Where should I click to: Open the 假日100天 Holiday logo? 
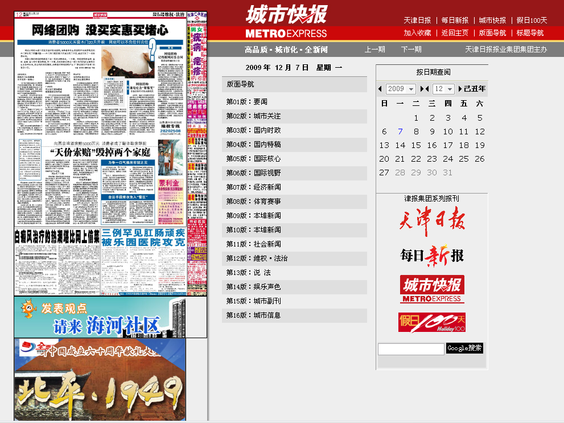pos(432,322)
